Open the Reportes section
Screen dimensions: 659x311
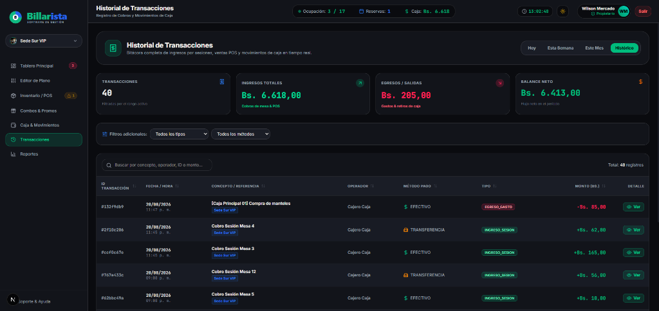[x=44, y=154]
